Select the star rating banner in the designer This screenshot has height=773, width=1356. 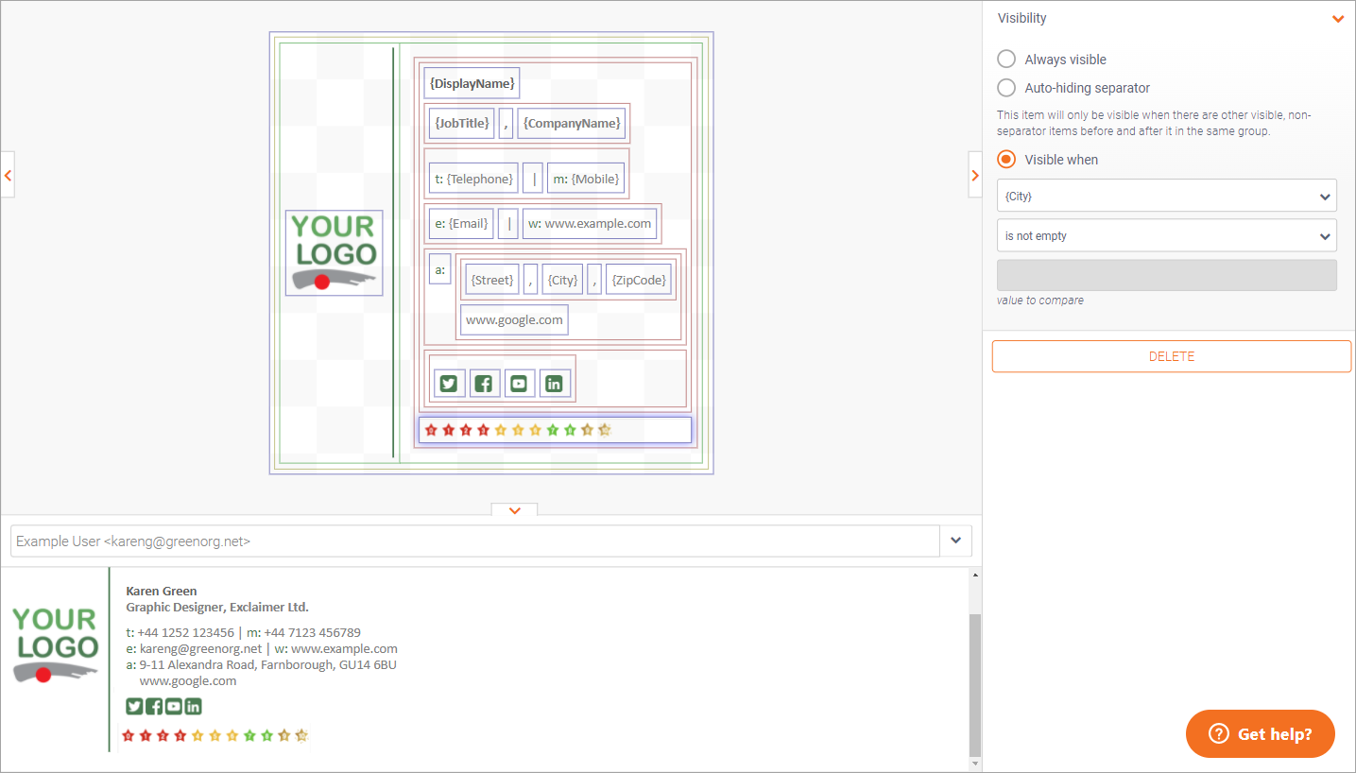tap(555, 430)
